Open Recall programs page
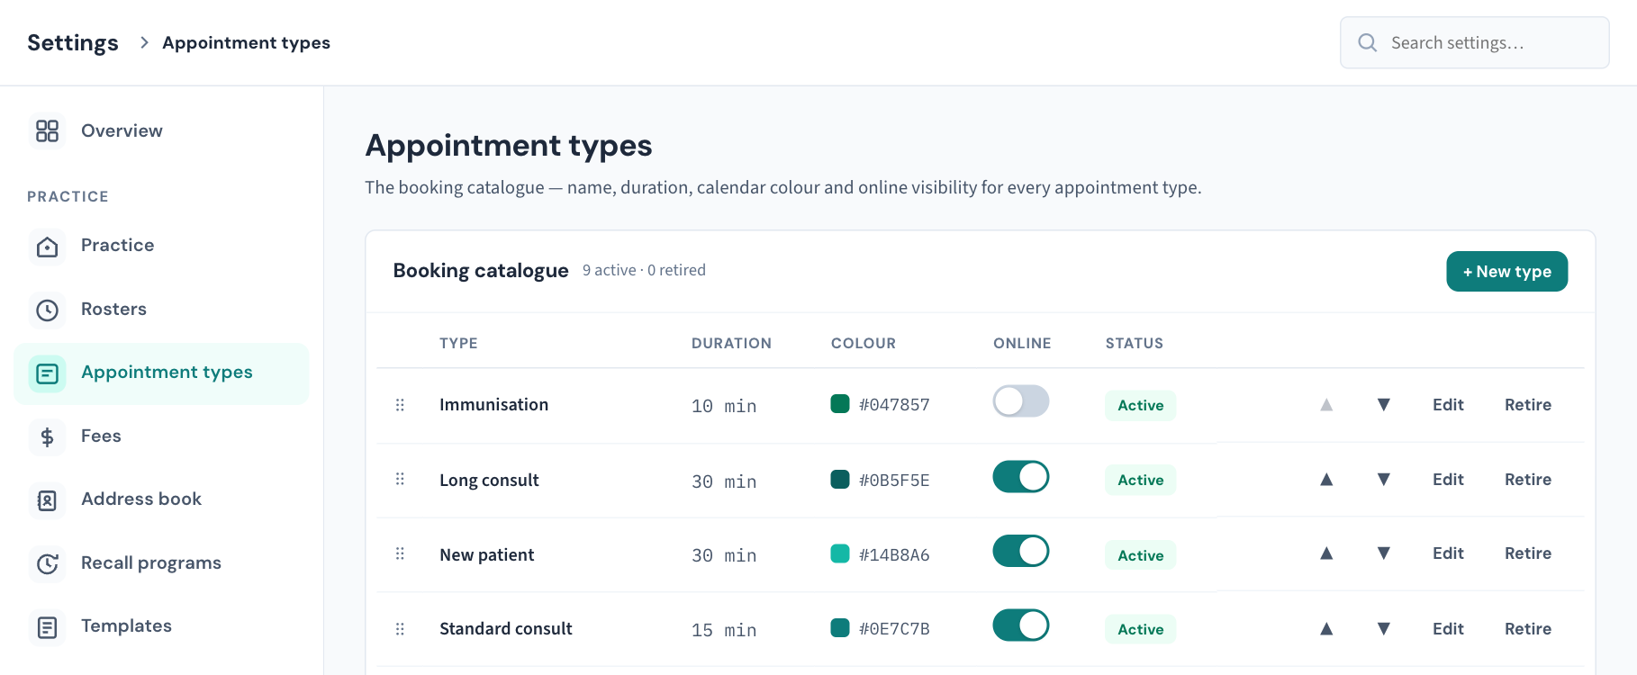 161,563
